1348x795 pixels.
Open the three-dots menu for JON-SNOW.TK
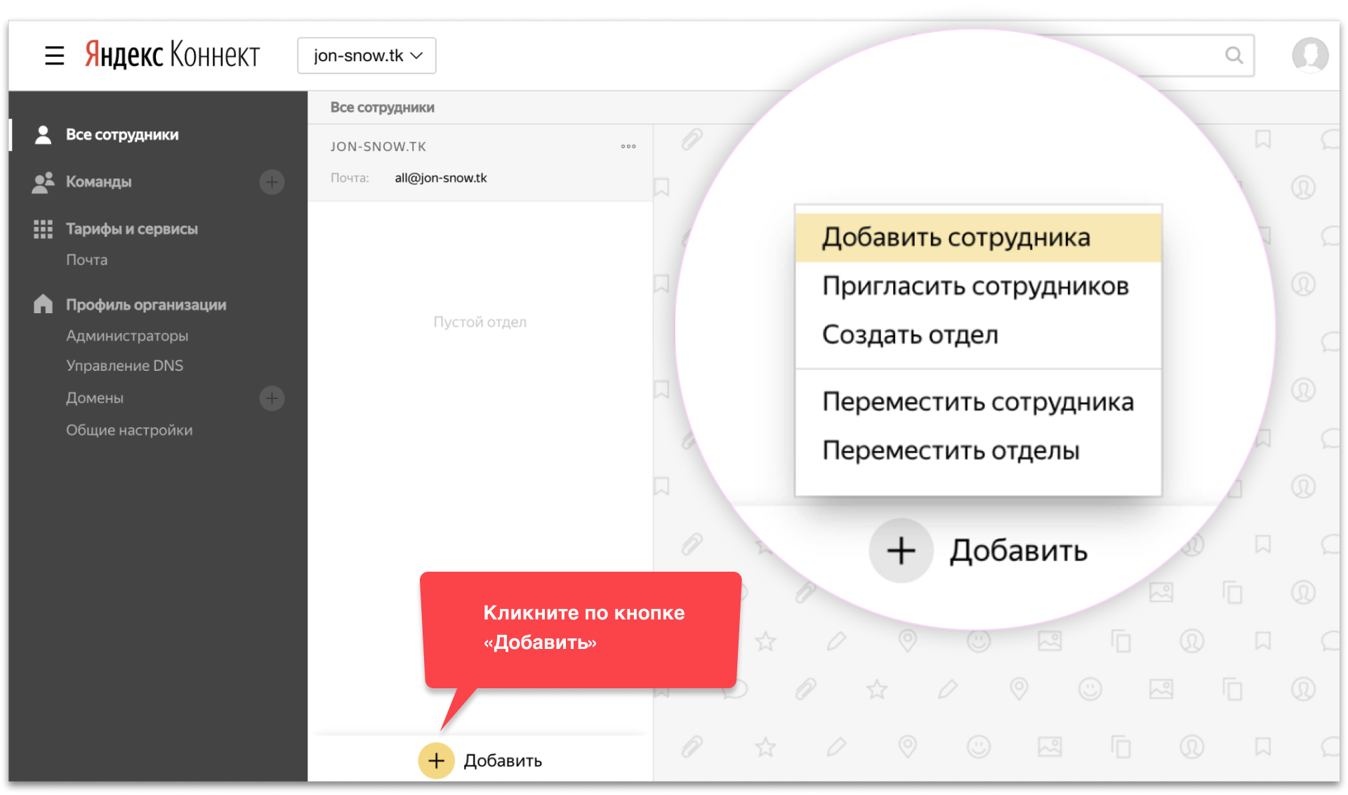click(x=628, y=147)
